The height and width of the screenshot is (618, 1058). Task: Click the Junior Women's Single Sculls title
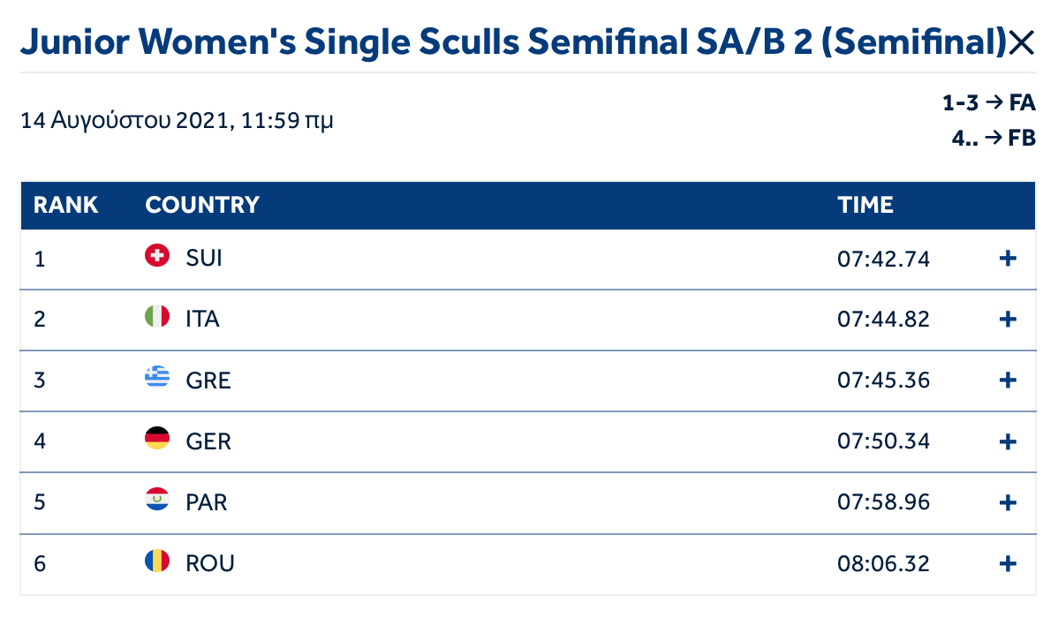coord(512,42)
